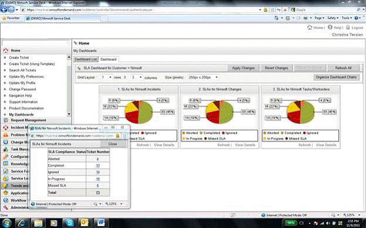Click the Home icon in top-right header

coord(310,27)
